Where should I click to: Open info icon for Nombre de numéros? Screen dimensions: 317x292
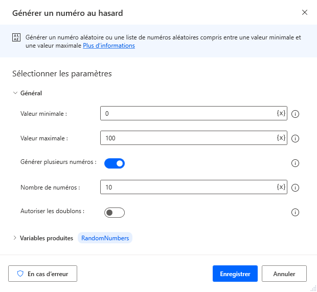coord(295,187)
